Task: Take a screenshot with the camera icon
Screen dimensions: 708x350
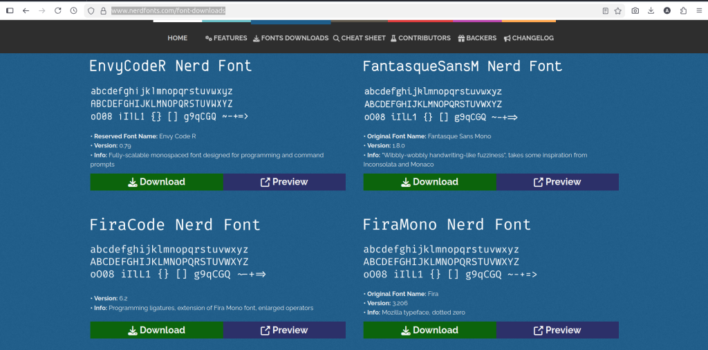Action: click(635, 11)
